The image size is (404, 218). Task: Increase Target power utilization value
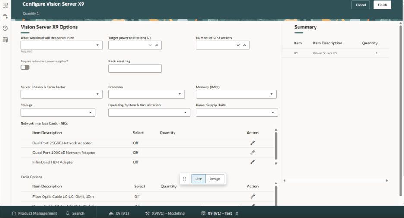click(157, 45)
